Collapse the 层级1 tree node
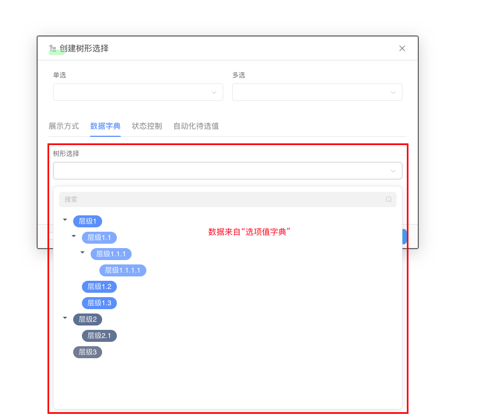Image resolution: width=480 pixels, height=416 pixels. click(65, 221)
